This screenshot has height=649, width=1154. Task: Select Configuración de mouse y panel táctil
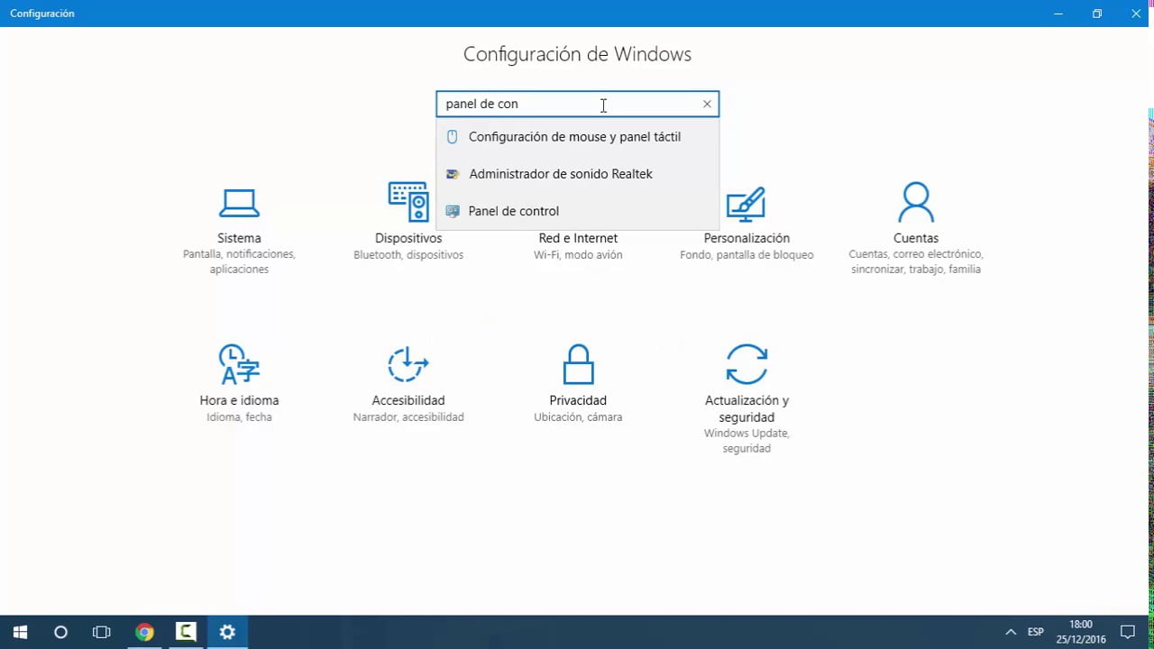(x=574, y=136)
